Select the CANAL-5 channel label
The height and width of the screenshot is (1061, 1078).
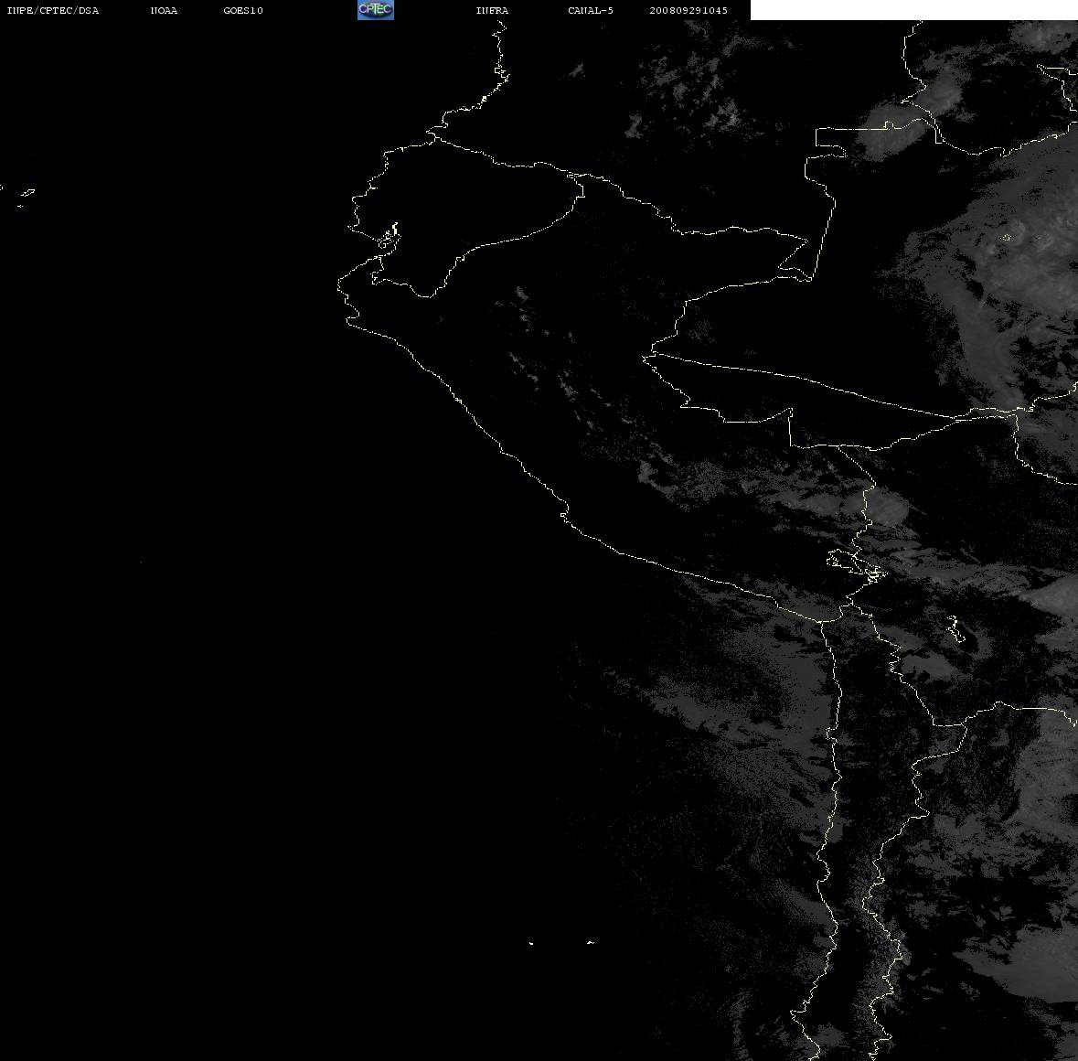tap(591, 10)
